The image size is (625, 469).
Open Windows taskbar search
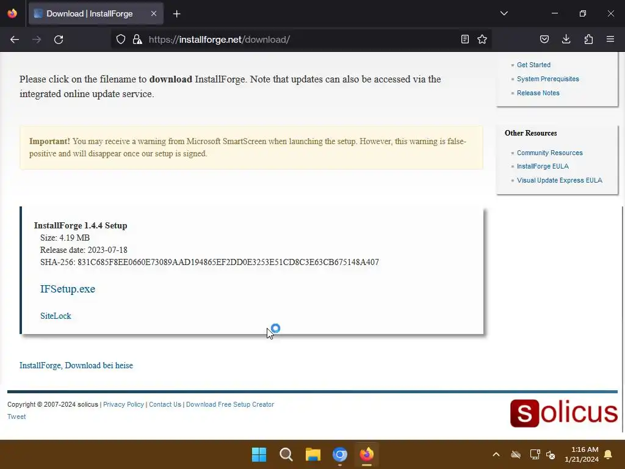tap(286, 454)
